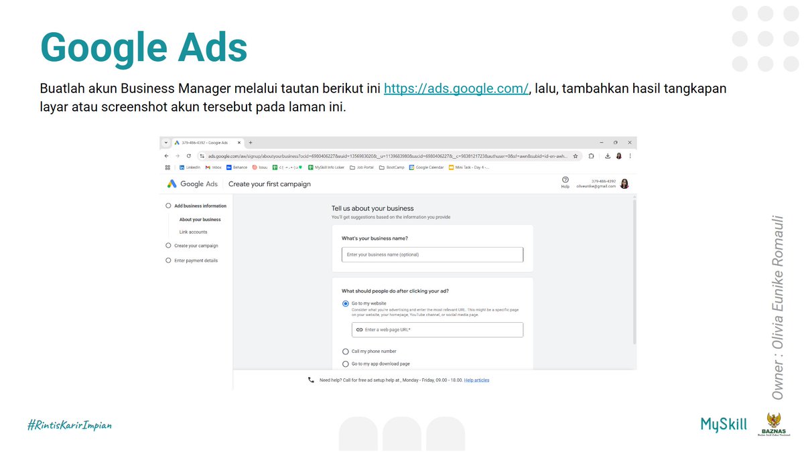Select the About your business sub-step
The image size is (804, 452).
click(200, 220)
